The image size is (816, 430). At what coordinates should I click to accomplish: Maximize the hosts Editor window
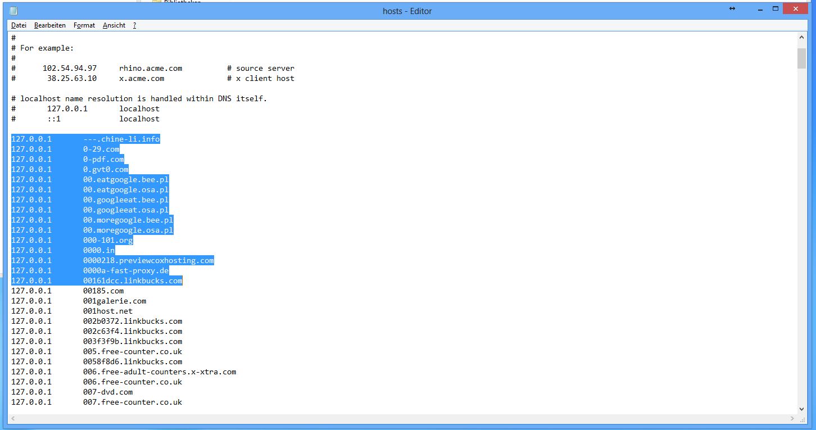coord(776,9)
